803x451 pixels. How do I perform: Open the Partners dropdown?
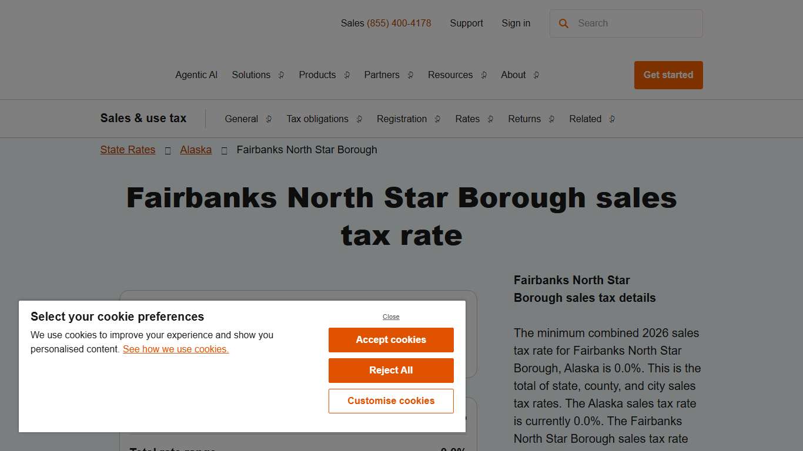click(x=382, y=75)
